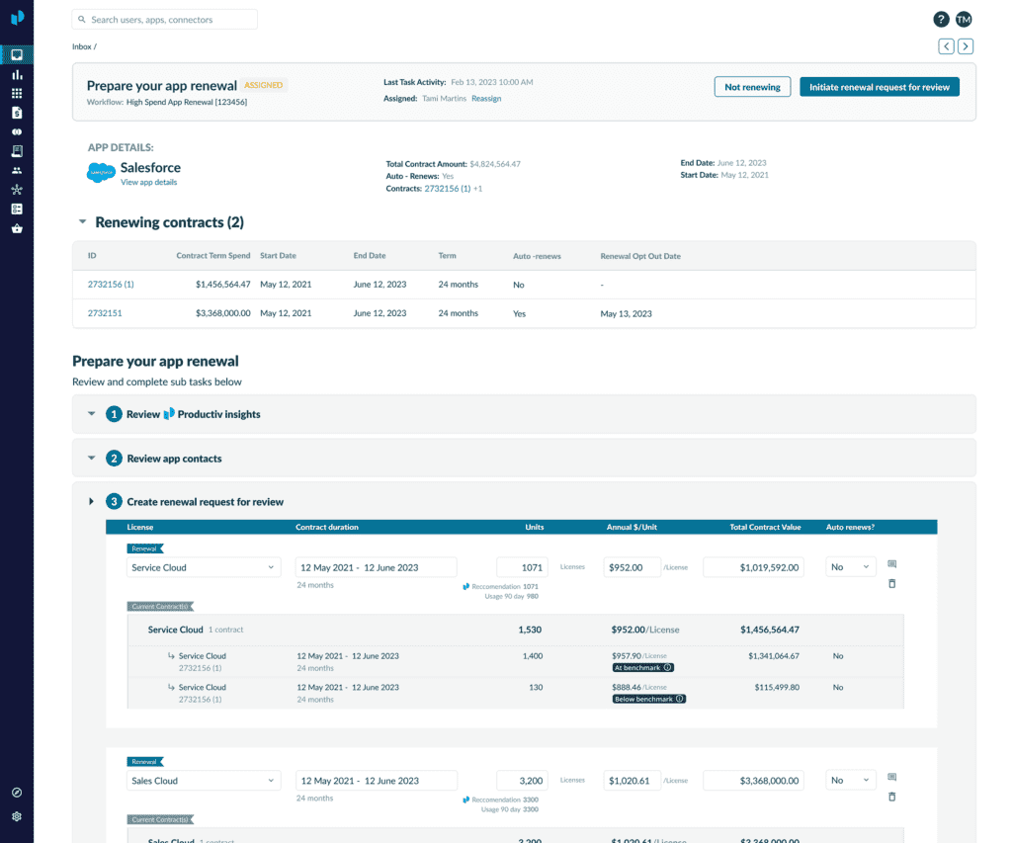Collapse the Renewing contracts section
This screenshot has width=1012, height=843.
point(83,221)
